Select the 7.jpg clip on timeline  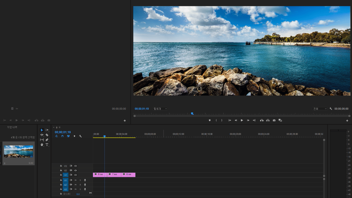coord(114,175)
